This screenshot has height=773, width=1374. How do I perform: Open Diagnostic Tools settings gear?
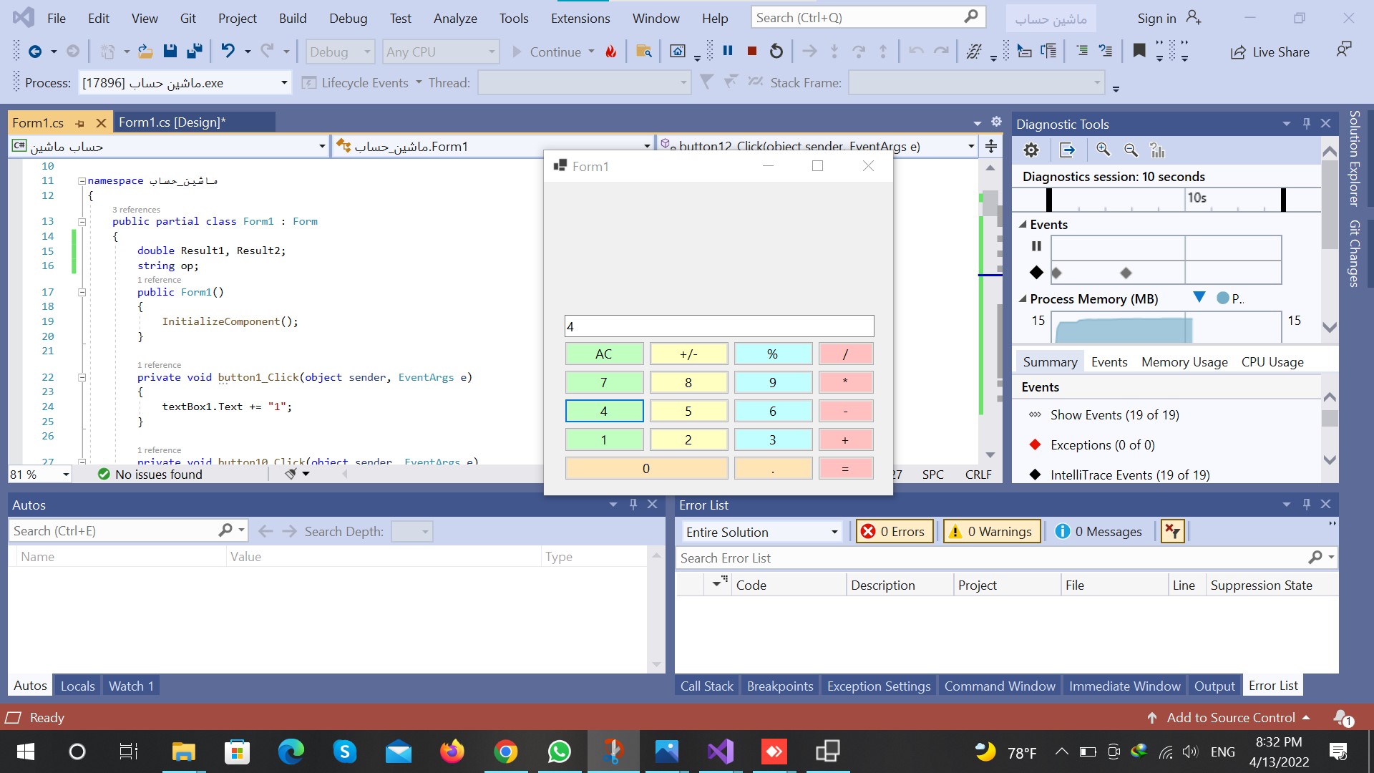click(x=1031, y=150)
